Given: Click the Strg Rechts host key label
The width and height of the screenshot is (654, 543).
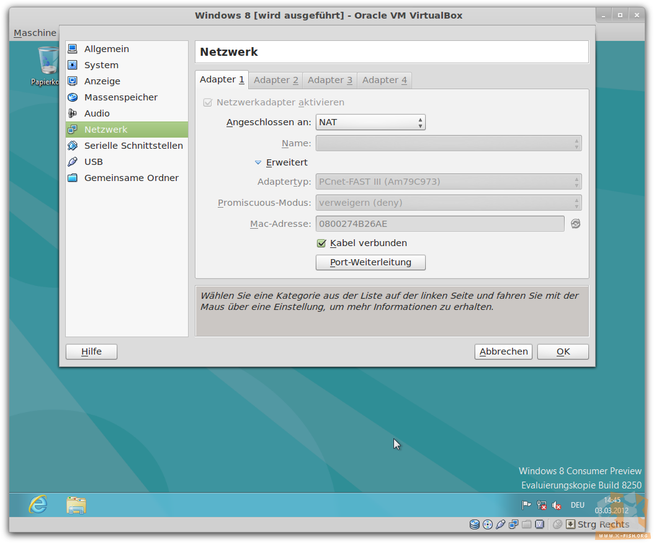Looking at the screenshot, I should [x=604, y=524].
